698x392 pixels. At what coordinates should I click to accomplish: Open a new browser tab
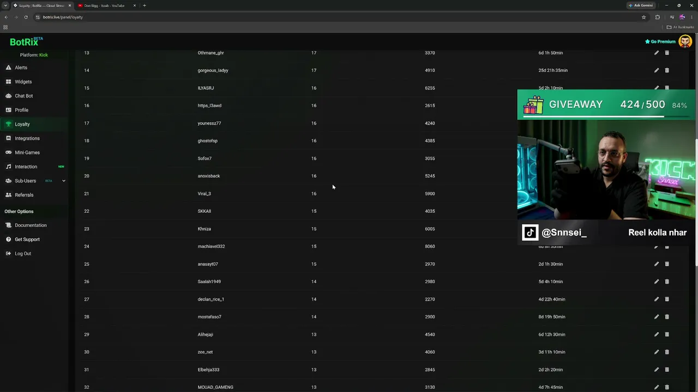(x=145, y=5)
